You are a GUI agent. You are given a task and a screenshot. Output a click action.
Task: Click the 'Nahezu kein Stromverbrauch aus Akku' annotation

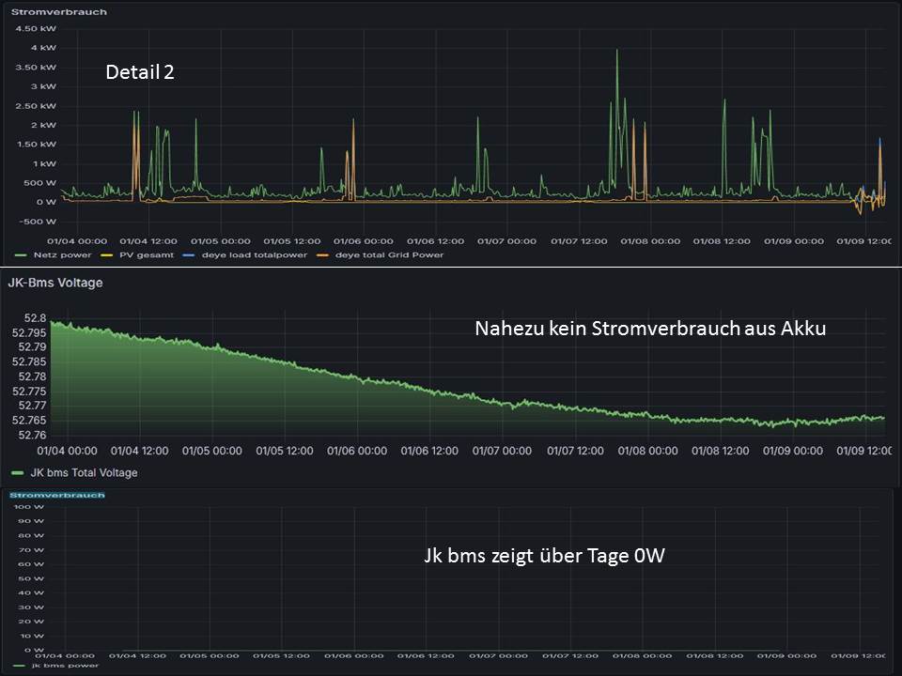649,329
